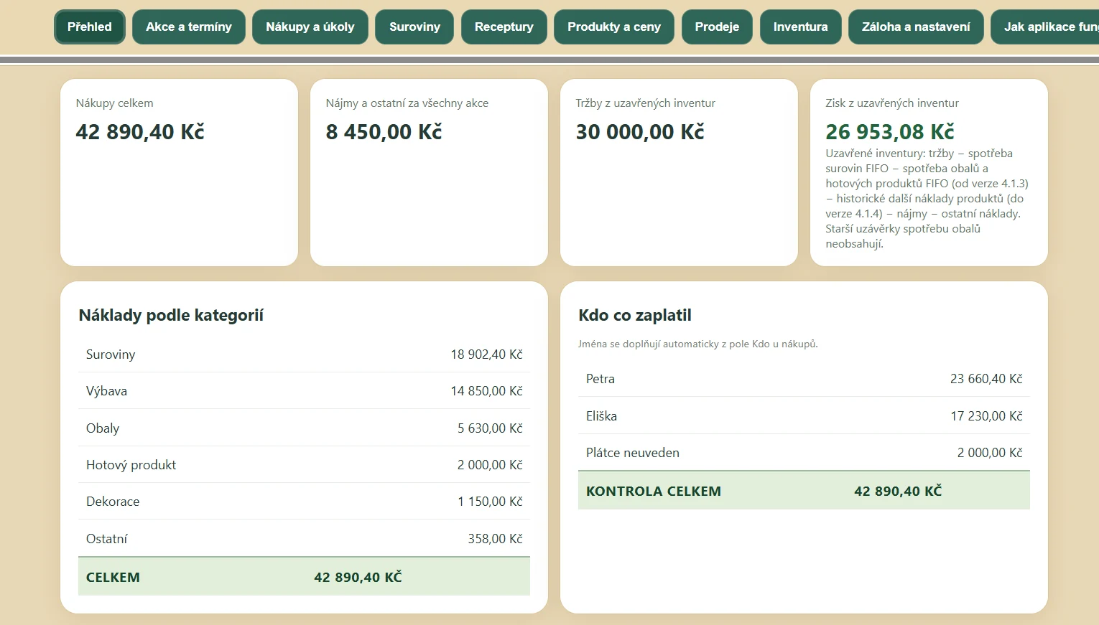Viewport: 1099px width, 625px height.
Task: Select the Eliška payer row
Action: [804, 416]
